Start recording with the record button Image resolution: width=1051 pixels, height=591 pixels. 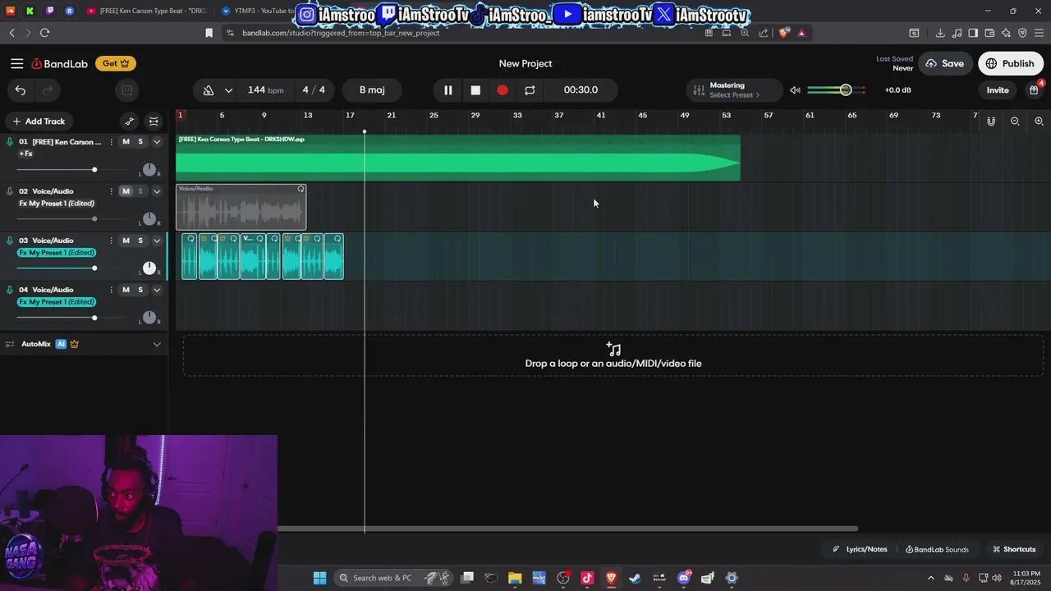[503, 90]
